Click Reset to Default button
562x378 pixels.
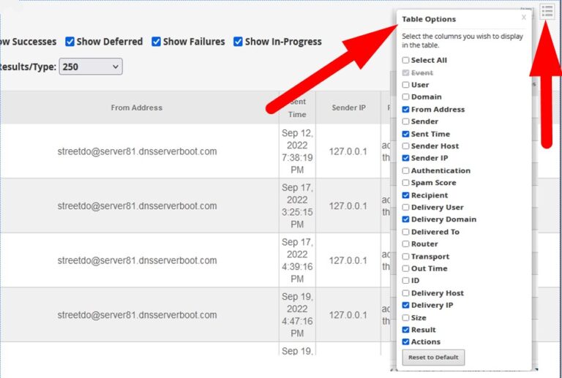(x=433, y=358)
